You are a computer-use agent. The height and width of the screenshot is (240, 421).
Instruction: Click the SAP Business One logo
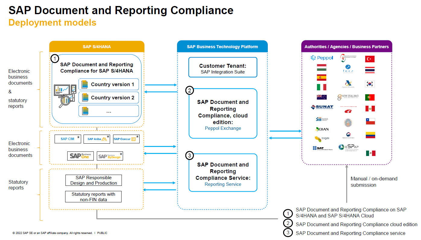(x=81, y=156)
